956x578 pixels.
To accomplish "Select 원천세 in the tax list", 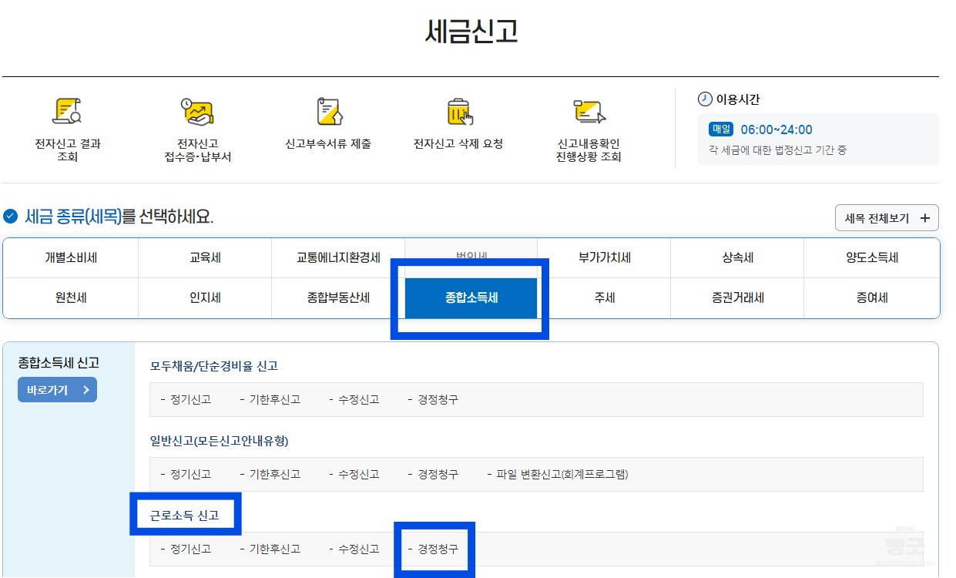I will [x=70, y=297].
